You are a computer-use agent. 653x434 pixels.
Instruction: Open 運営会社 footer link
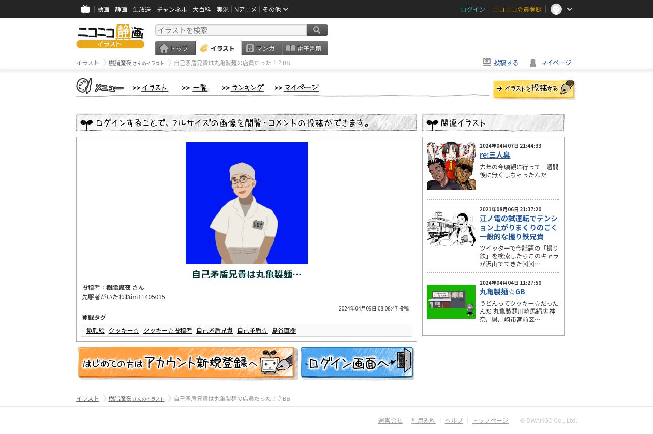coord(391,420)
